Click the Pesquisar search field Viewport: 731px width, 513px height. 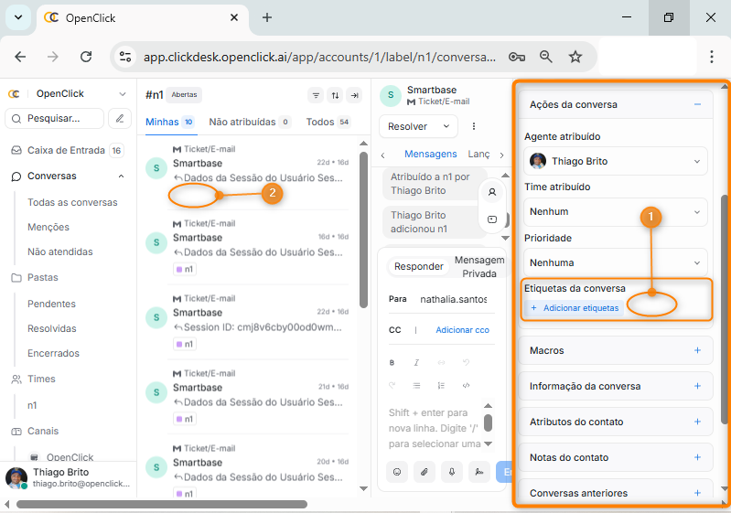pos(55,118)
